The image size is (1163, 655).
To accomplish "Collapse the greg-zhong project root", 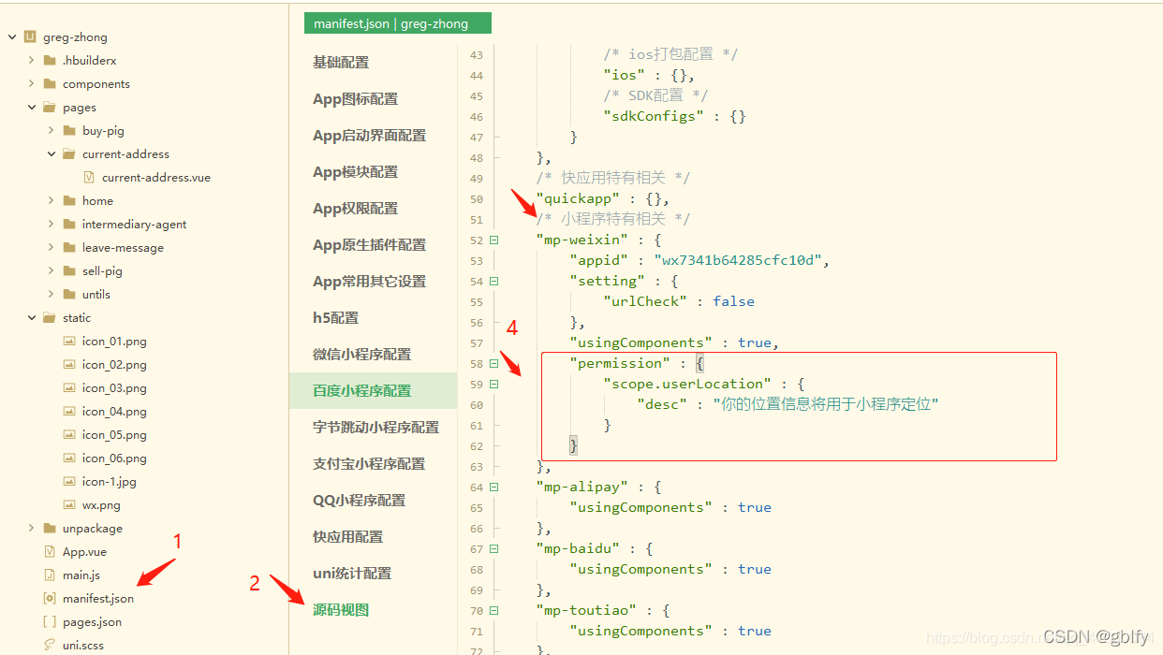I will click(12, 37).
